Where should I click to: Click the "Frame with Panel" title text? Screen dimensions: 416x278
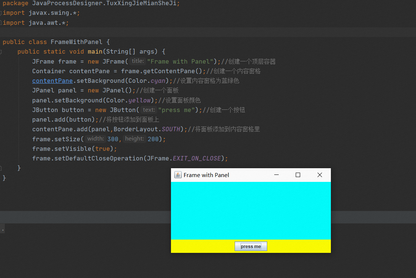pyautogui.click(x=207, y=174)
